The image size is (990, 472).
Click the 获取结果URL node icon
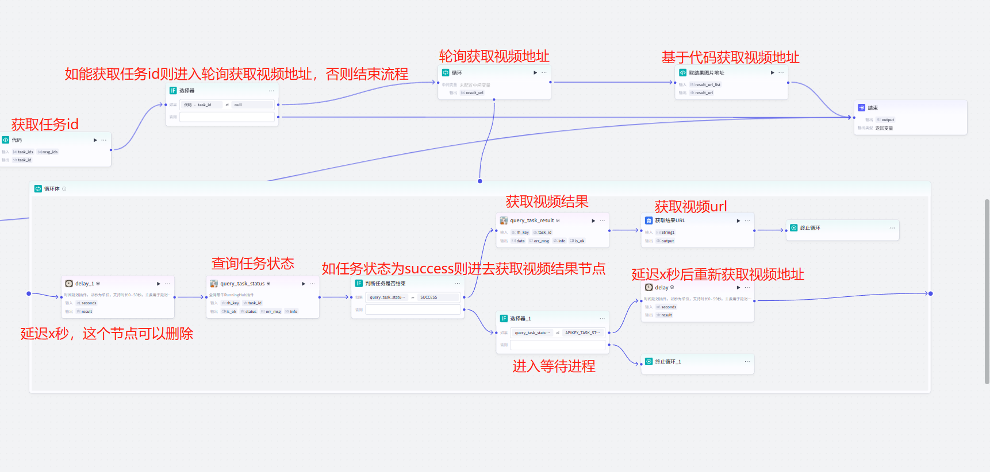[649, 220]
